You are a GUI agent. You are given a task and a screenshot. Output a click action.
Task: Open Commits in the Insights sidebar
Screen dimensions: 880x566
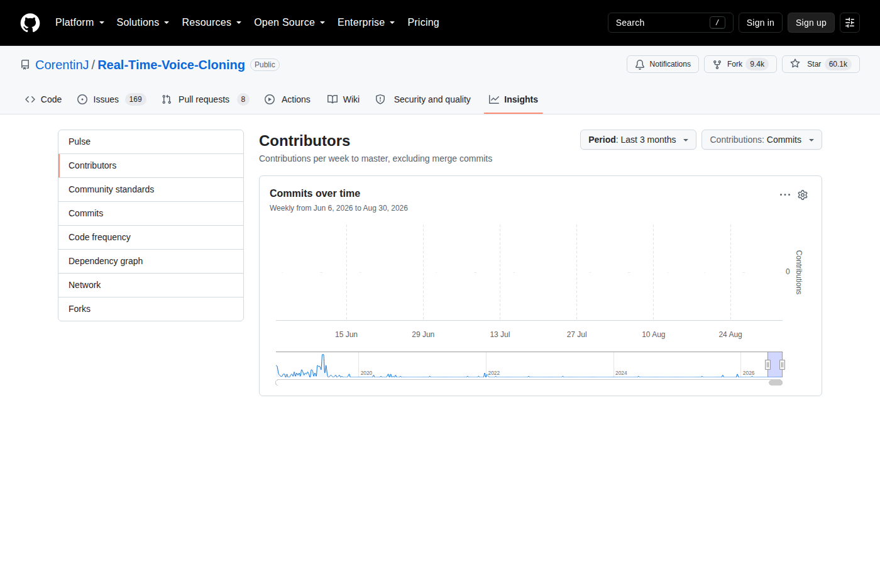(x=151, y=213)
